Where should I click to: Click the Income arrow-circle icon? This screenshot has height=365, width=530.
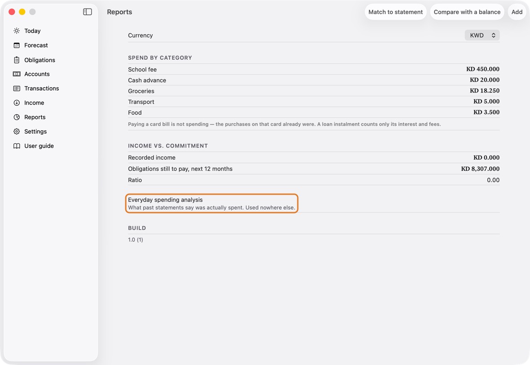[17, 103]
